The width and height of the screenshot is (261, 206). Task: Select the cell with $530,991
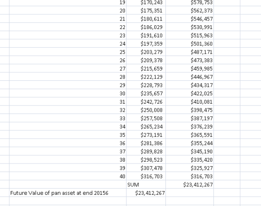click(190, 27)
